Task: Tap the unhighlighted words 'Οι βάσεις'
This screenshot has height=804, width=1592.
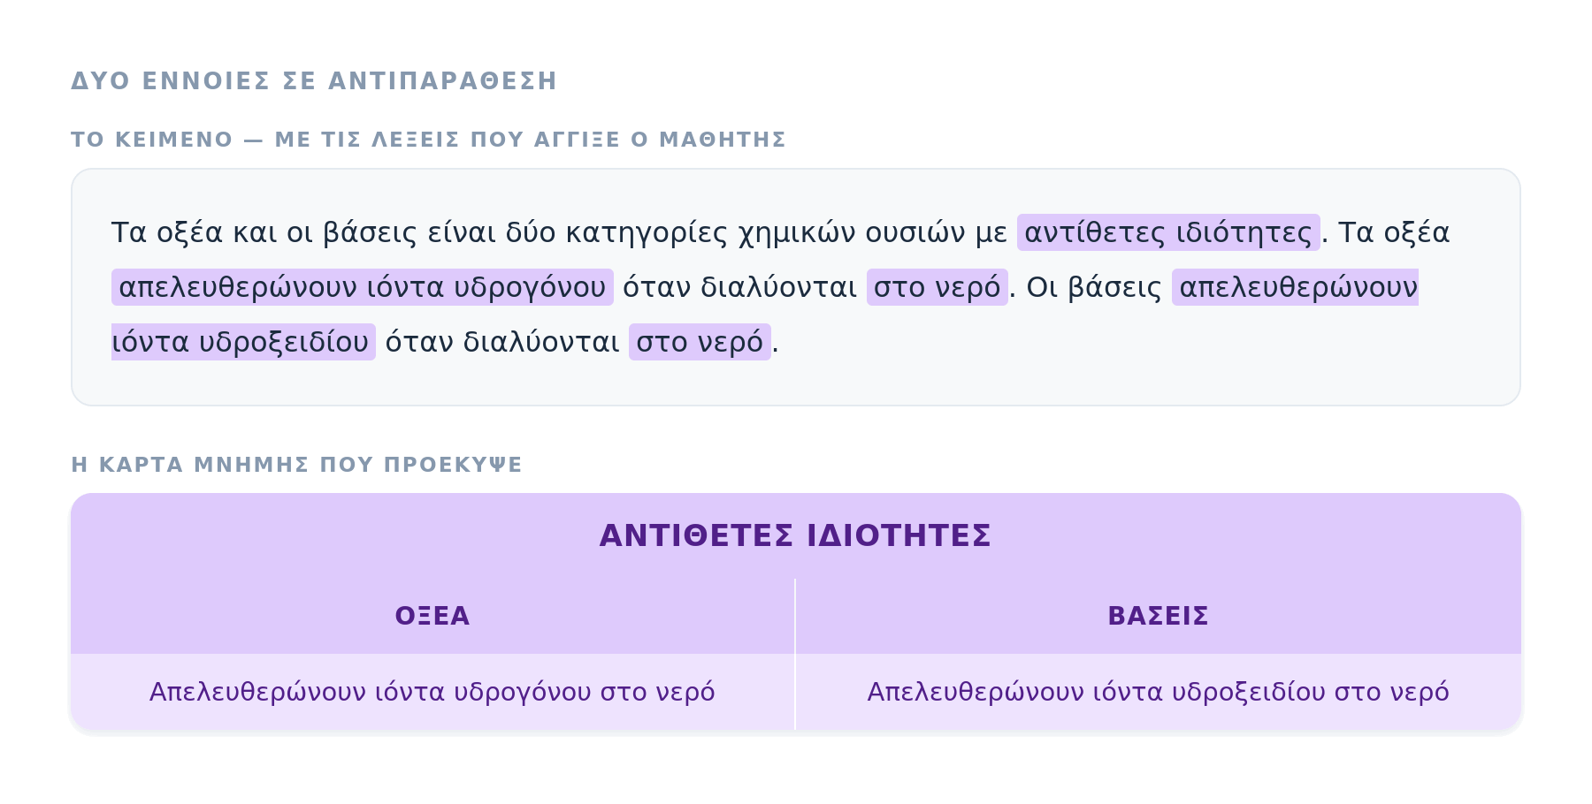Action: [1094, 287]
